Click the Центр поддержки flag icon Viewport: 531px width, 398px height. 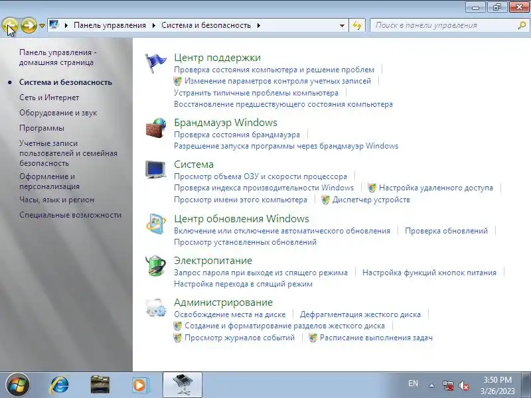156,63
